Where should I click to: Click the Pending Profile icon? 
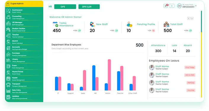click(x=129, y=24)
